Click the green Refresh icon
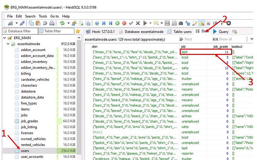Image resolution: width=257 pixels, height=160 pixels. tap(62, 23)
